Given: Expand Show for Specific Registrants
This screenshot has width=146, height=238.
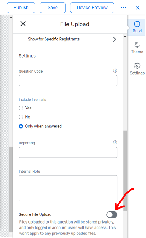Looking at the screenshot, I should 68,39.
